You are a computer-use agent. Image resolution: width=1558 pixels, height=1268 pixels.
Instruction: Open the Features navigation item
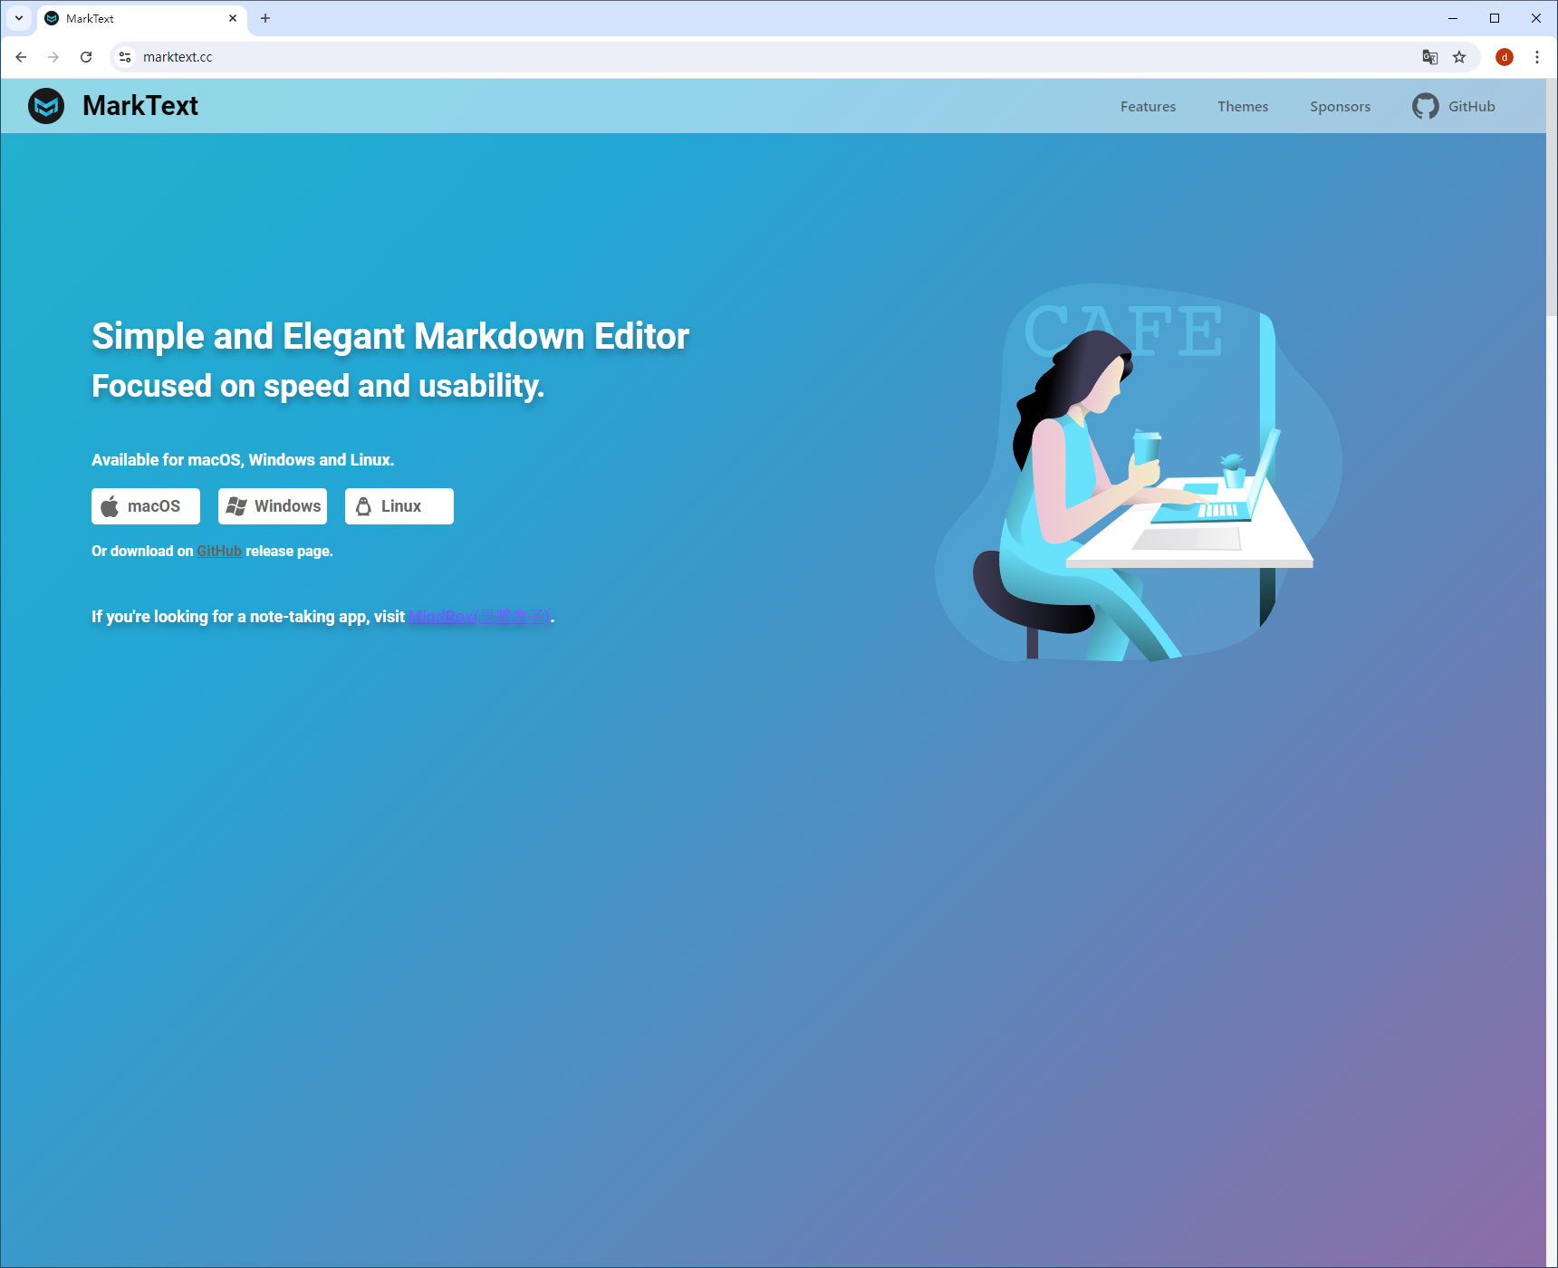click(1148, 106)
